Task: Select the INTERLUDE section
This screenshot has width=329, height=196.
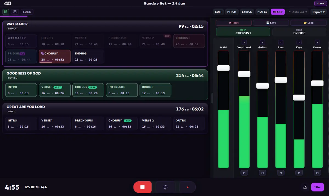Action: tap(122, 90)
